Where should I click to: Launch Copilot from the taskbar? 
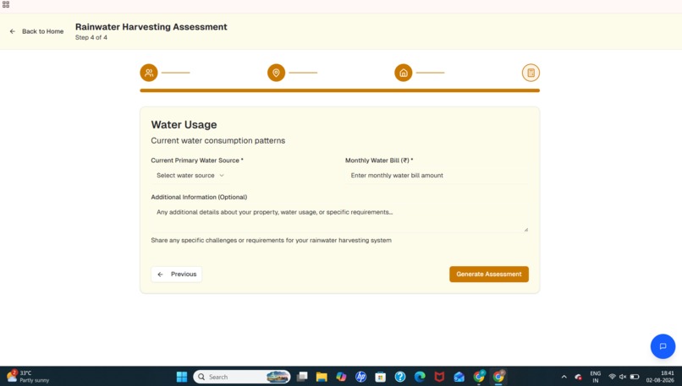341,377
